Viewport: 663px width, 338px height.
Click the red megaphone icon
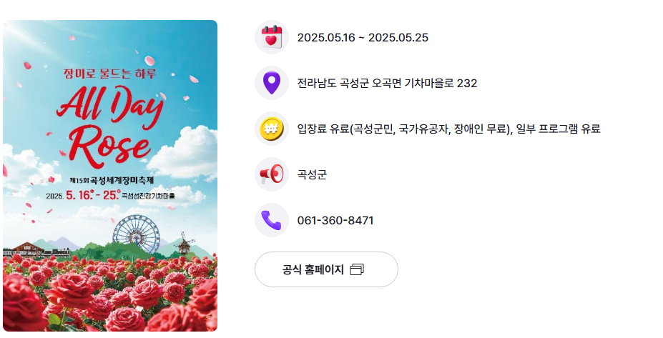tap(272, 174)
